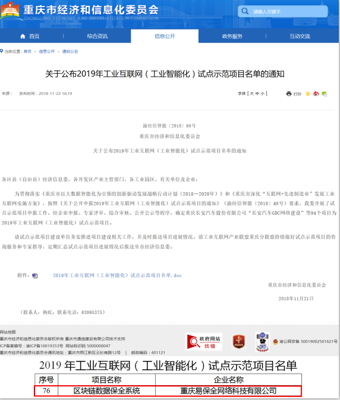Screen dimensions: 340x400
Task: Open the 政府网站找错 badge
Action: 204,342
